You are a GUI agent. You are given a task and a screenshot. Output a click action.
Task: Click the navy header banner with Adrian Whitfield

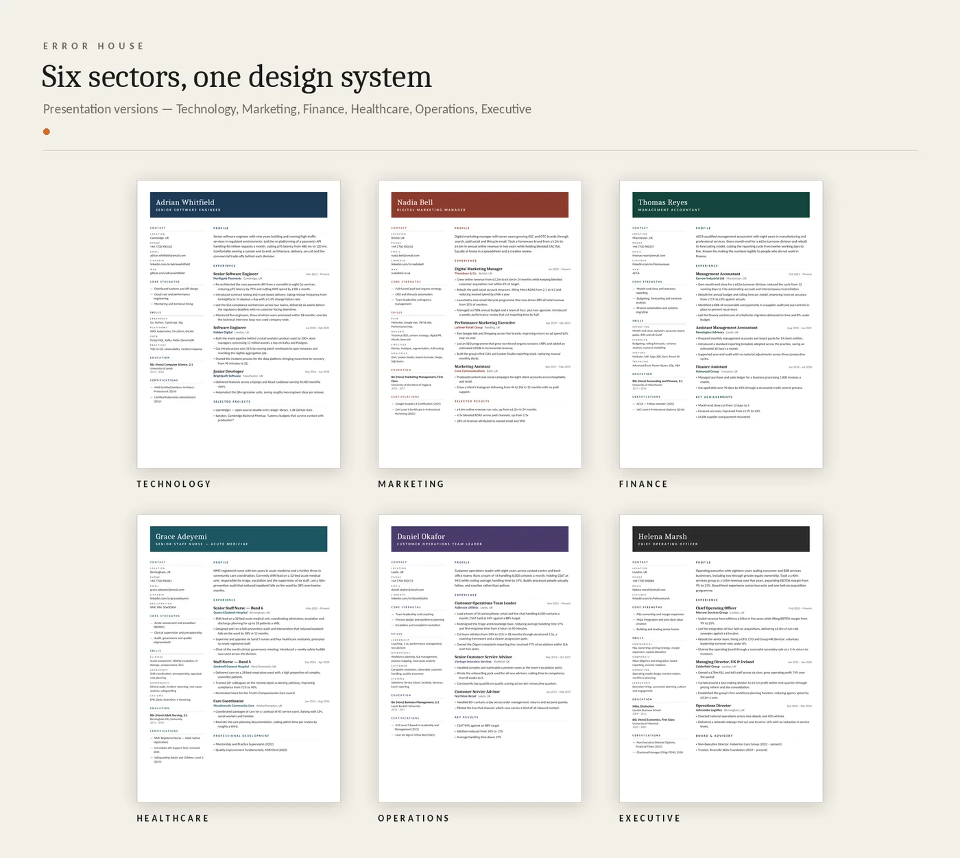click(239, 205)
